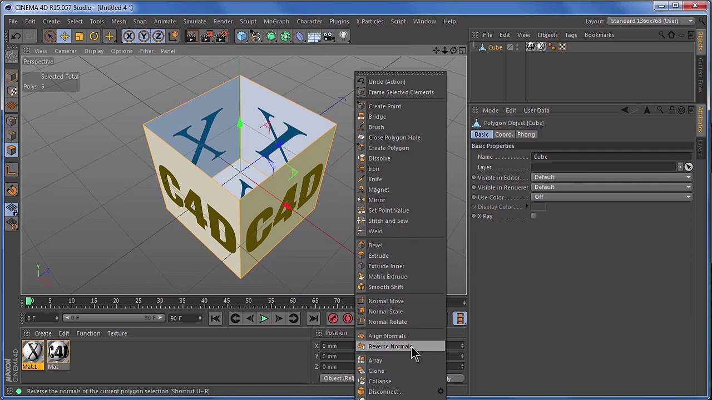Image resolution: width=712 pixels, height=400 pixels.
Task: Play the animation forward
Action: tap(264, 318)
